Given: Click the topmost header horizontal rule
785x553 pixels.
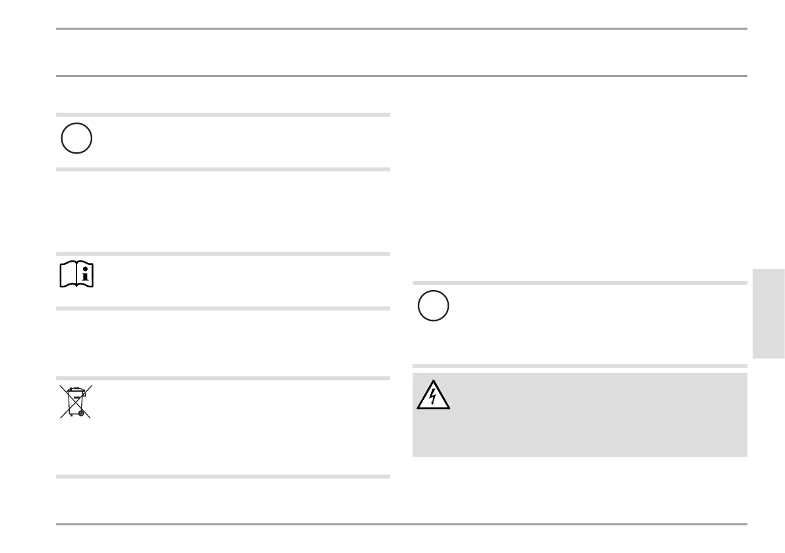Looking at the screenshot, I should [x=401, y=28].
